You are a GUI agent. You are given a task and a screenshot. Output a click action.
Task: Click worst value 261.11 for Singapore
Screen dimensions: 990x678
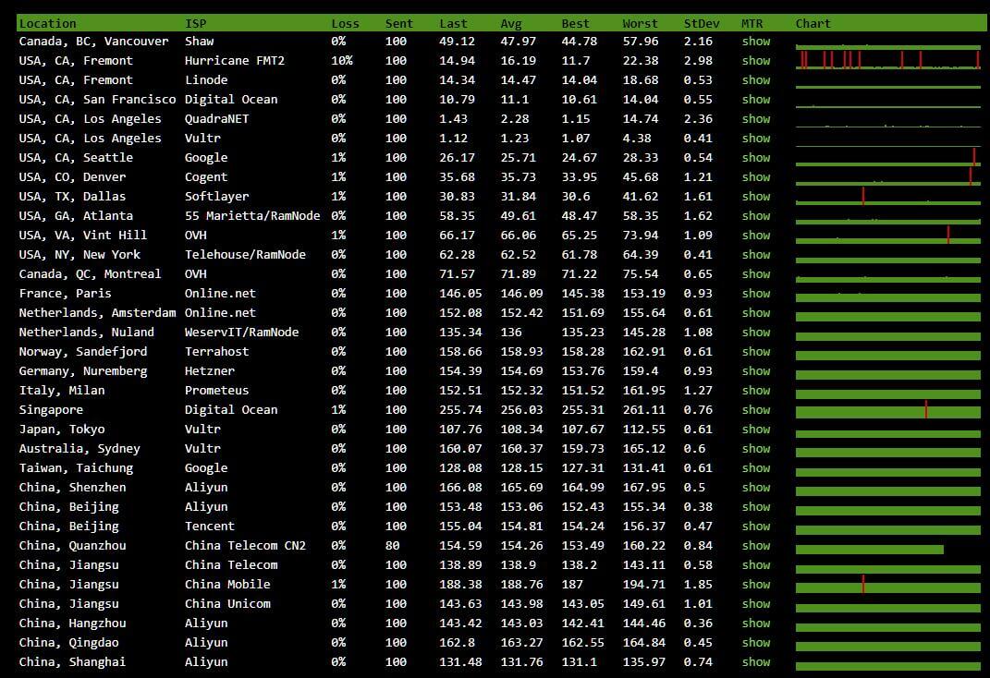click(644, 410)
